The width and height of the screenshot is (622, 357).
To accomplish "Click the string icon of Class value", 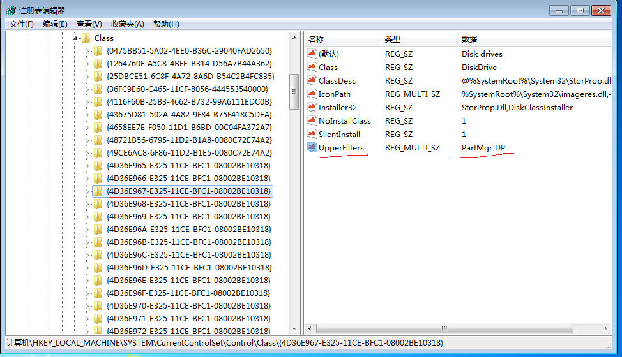I will tap(312, 67).
